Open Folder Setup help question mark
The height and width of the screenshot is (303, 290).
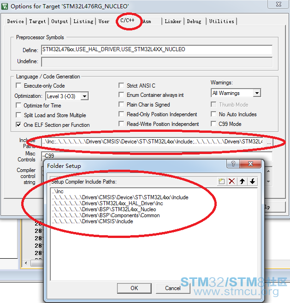[233, 164]
